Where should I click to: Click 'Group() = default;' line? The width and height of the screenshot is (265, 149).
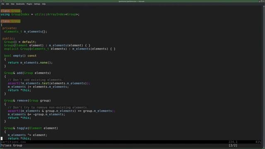[x=20, y=42]
